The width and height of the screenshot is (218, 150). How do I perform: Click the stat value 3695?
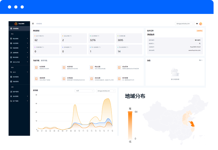pyautogui.click(x=120, y=40)
